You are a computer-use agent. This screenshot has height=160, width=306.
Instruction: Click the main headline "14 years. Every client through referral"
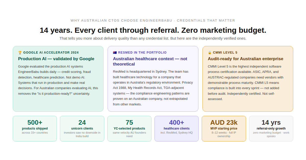tap(153, 30)
